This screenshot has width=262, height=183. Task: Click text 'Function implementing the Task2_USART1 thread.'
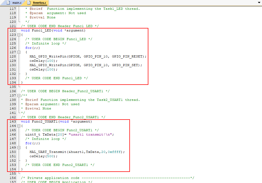pyautogui.click(x=90, y=100)
